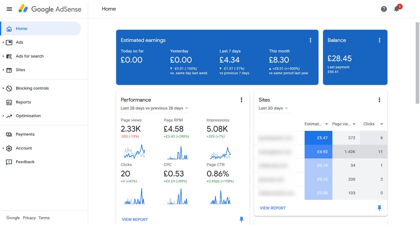420x225 pixels.
Task: Go to Payments in sidebar
Action: coord(25,134)
